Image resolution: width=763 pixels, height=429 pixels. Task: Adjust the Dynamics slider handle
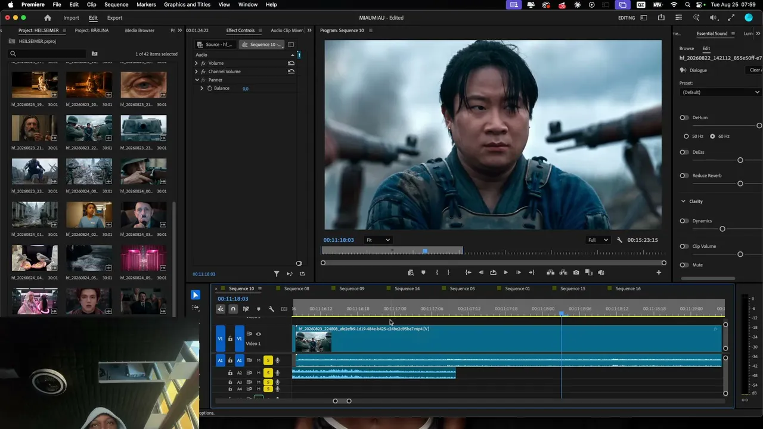click(722, 229)
